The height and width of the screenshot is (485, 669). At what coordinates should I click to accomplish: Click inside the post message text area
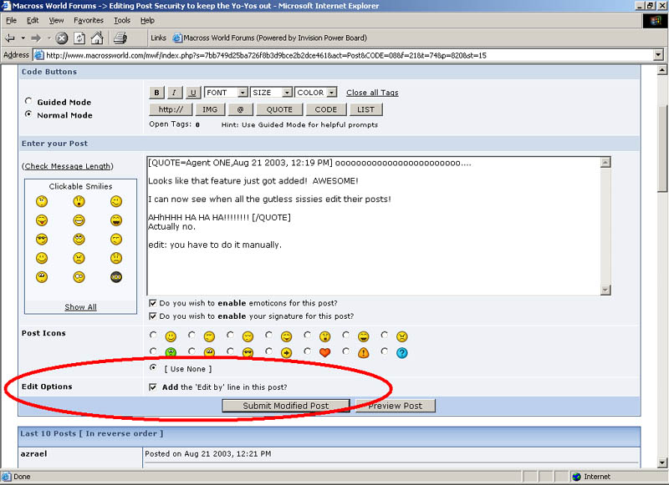tap(374, 225)
